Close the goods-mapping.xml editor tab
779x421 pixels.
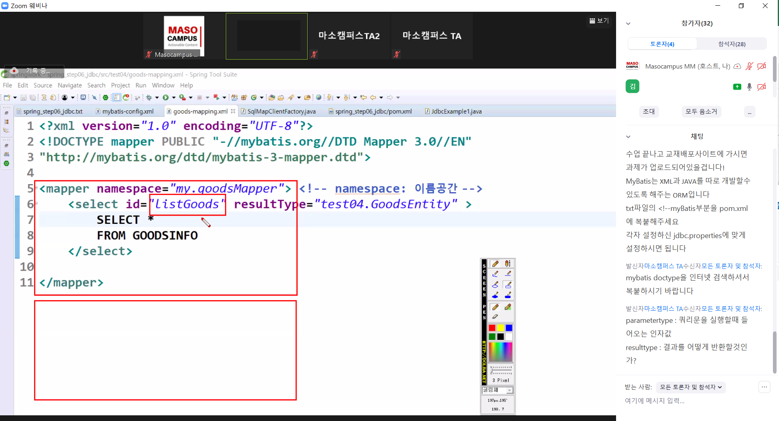pos(233,111)
